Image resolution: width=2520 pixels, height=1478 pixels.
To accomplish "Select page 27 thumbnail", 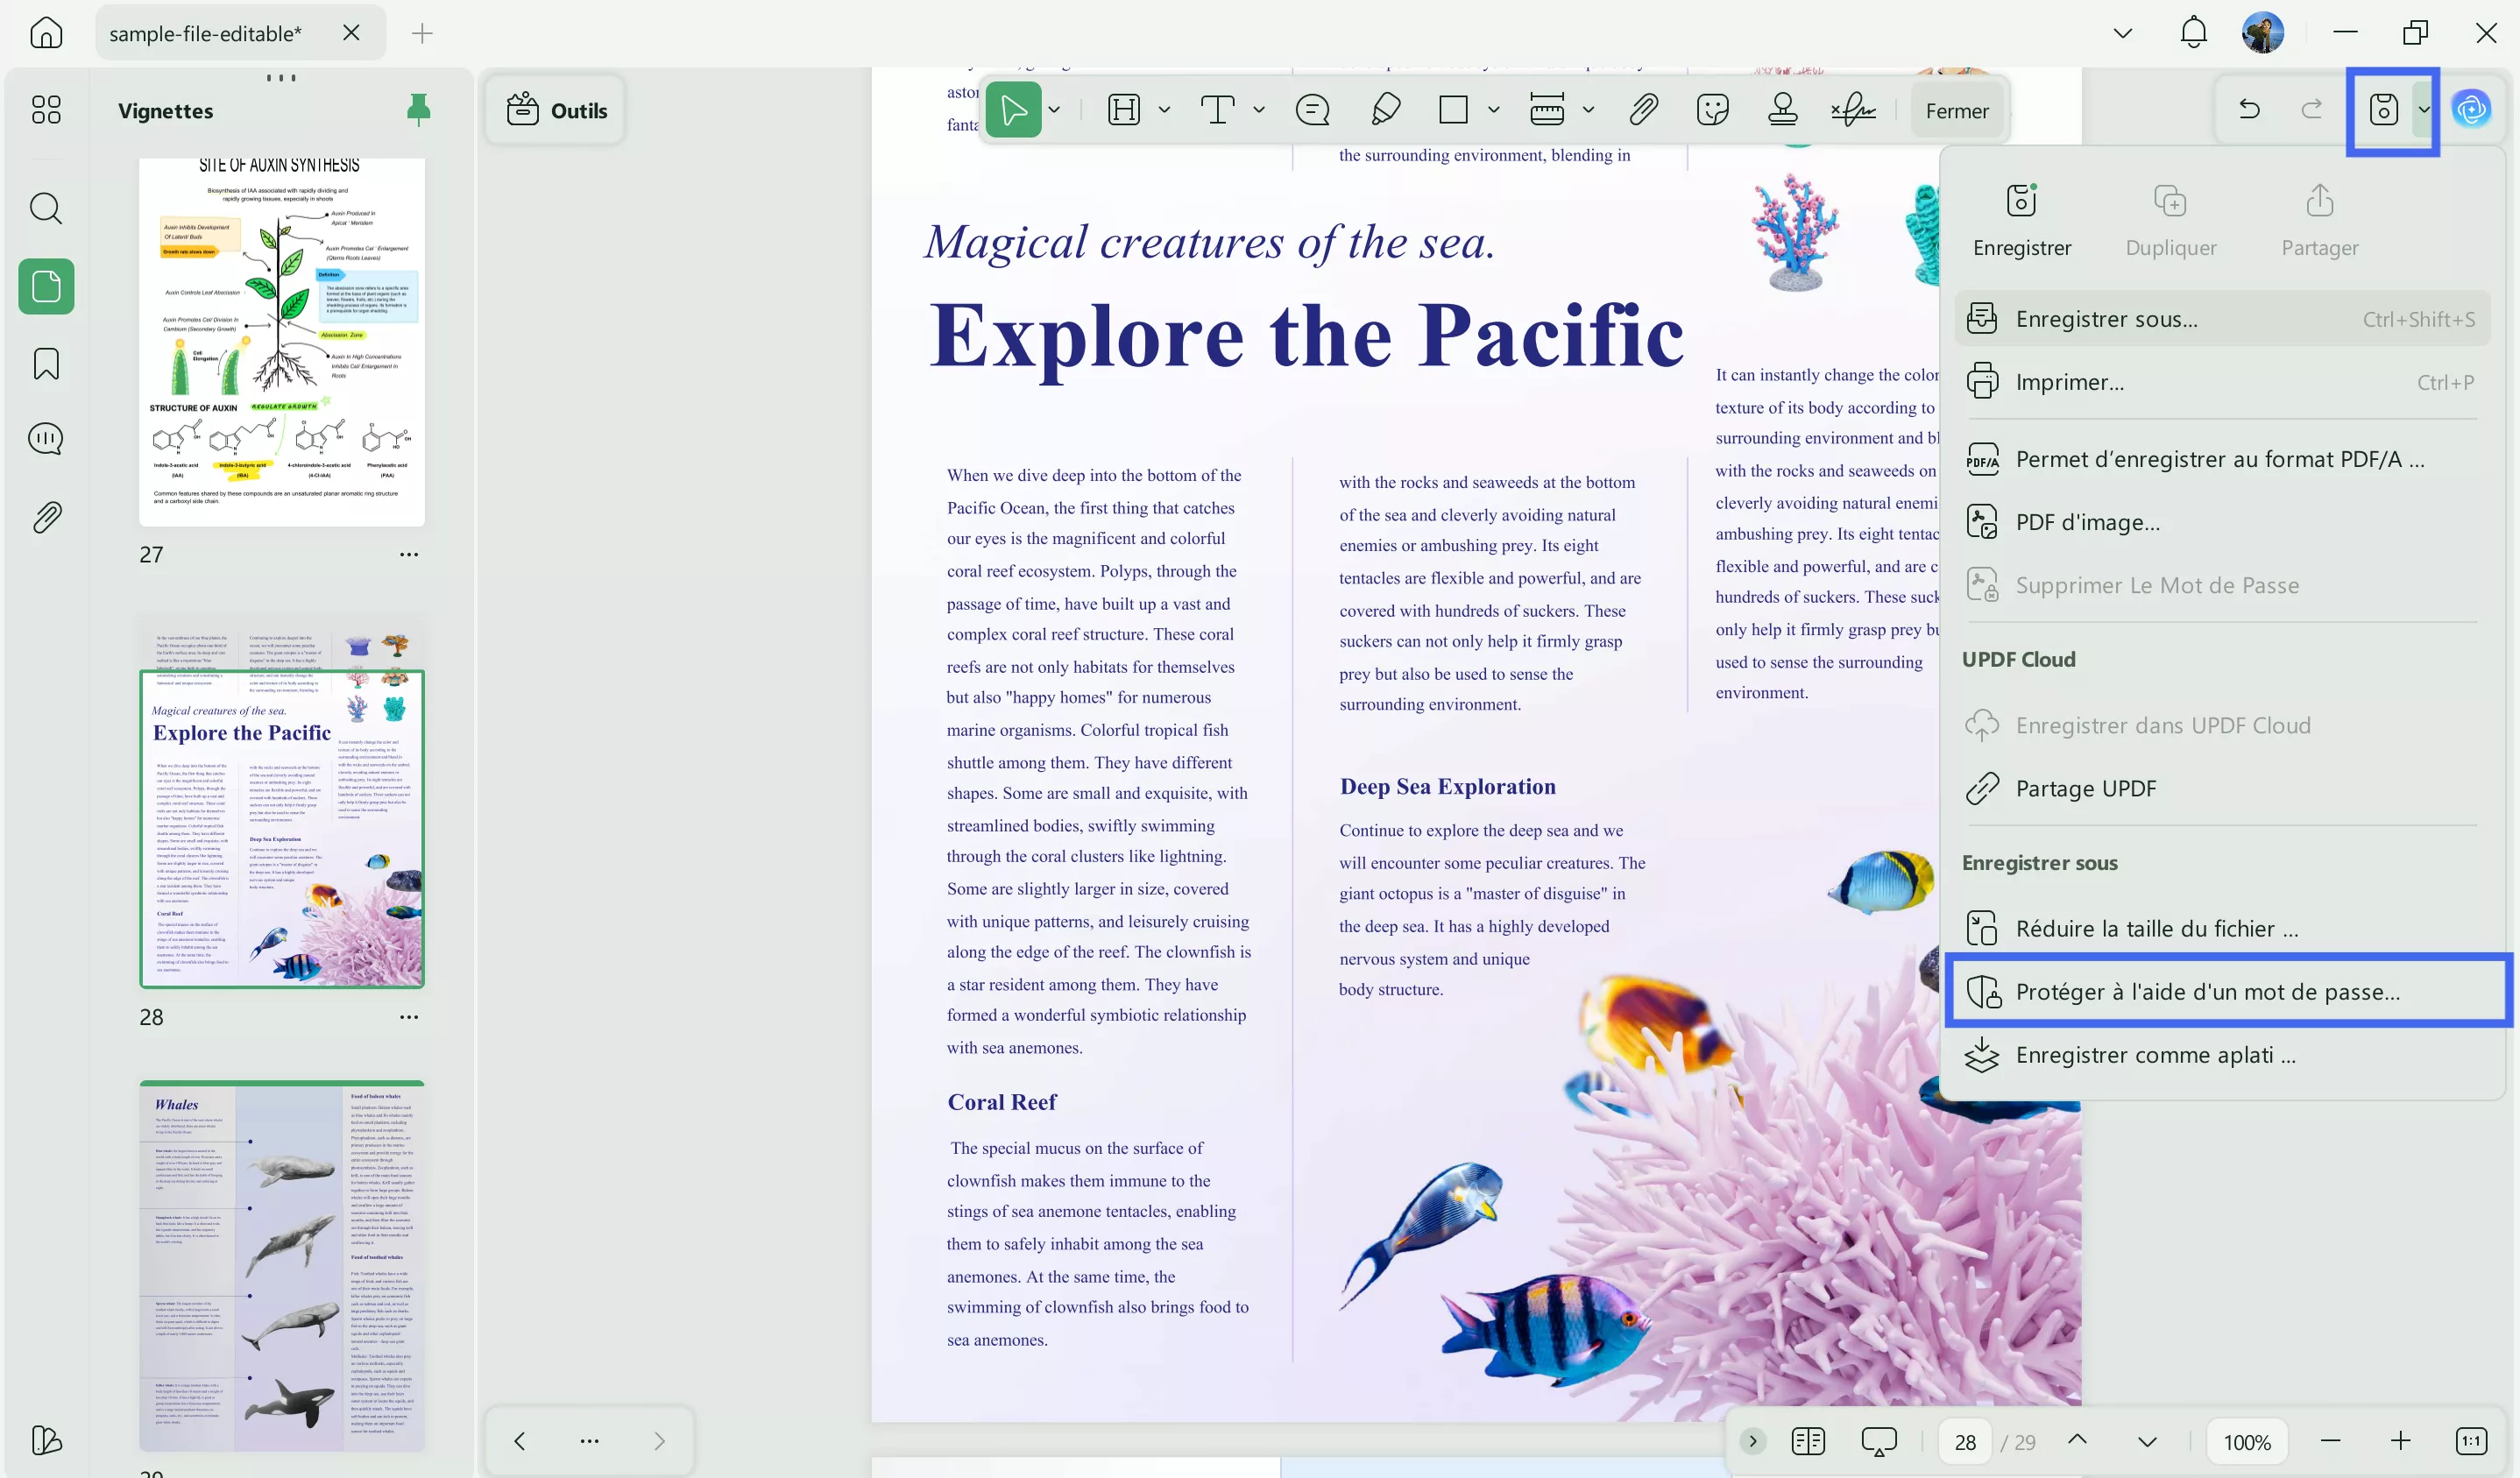I will tap(281, 342).
